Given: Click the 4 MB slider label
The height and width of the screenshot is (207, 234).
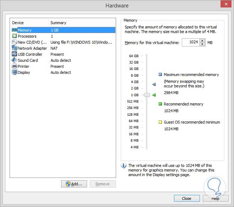Looking at the screenshot, I should (x=135, y=147).
